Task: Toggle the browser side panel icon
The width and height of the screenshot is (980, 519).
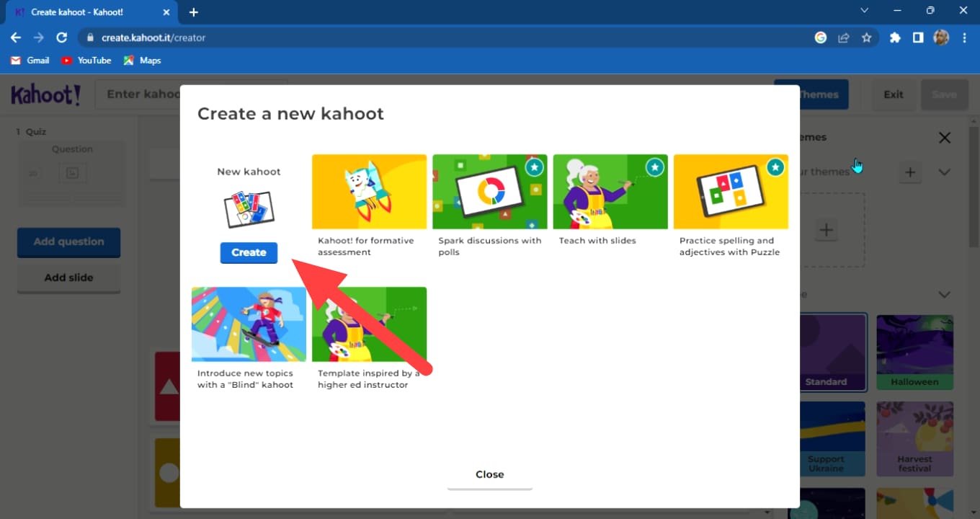Action: 918,37
